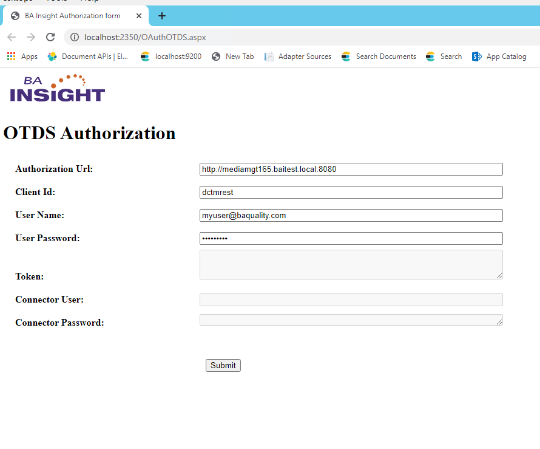
Task: Click the Authorization Url input field
Action: (x=351, y=170)
